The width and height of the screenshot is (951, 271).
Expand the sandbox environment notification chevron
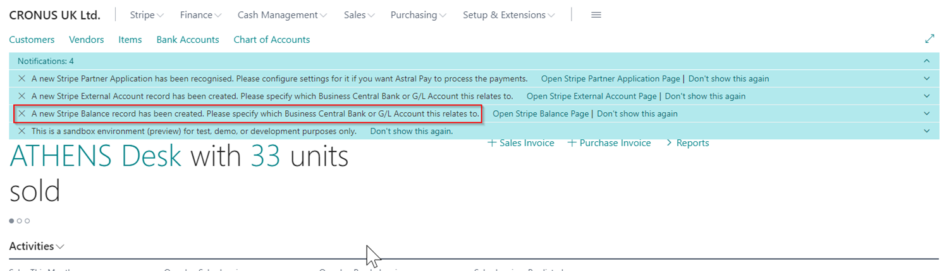[x=926, y=131]
